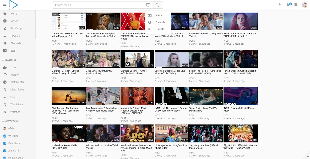Play Christine and the Queens Girlfriend thumbnail
Image resolution: width=310 pixels, height=159 pixels.
pos(69,96)
